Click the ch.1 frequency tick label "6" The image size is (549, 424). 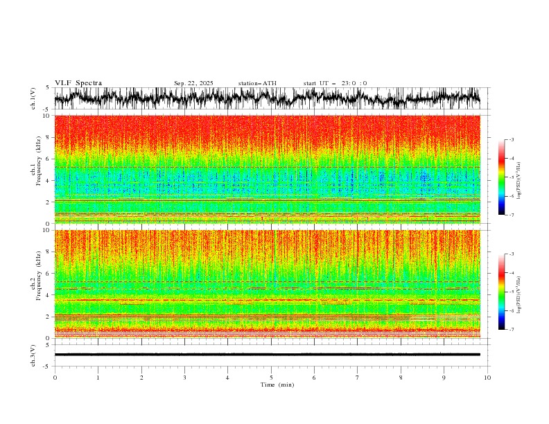coord(48,159)
